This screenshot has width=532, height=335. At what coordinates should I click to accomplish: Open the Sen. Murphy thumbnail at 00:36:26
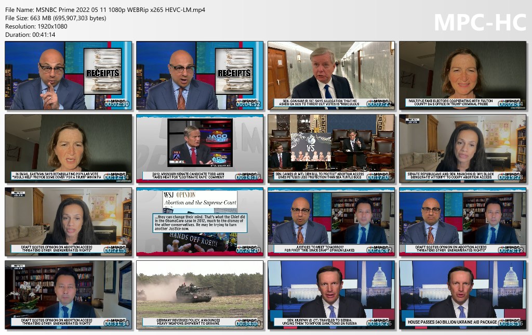tap(331, 295)
